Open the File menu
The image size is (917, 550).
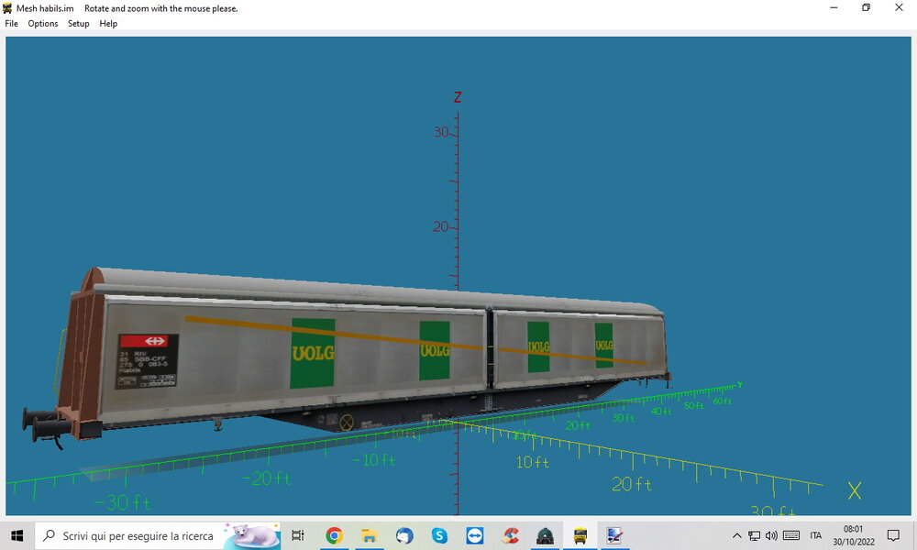pos(11,24)
